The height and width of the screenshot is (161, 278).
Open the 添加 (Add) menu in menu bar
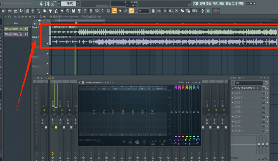coord(208,4)
